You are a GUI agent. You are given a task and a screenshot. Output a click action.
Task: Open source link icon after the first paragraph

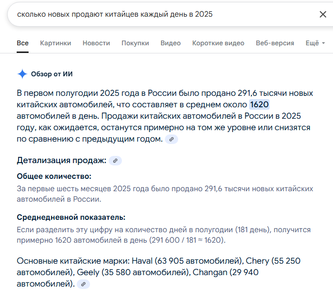click(x=172, y=139)
